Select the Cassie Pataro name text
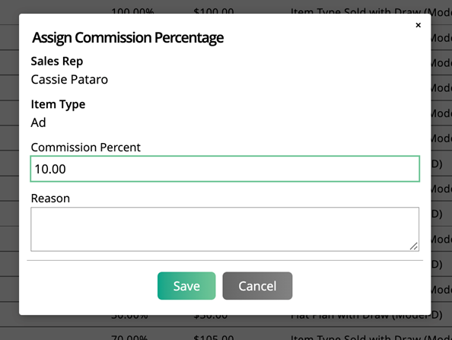 tap(69, 80)
